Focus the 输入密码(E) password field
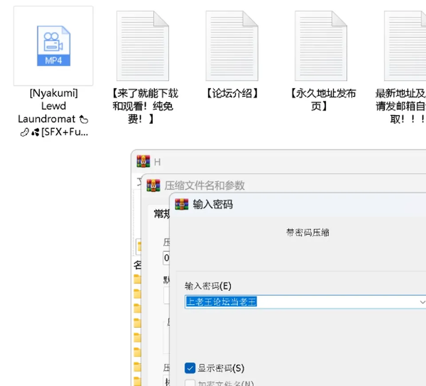The image size is (426, 386). [305, 302]
